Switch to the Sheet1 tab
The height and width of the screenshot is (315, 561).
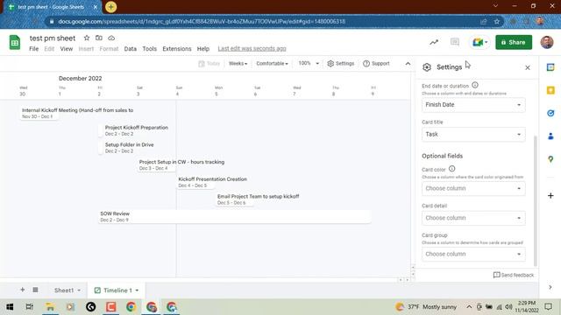point(64,290)
